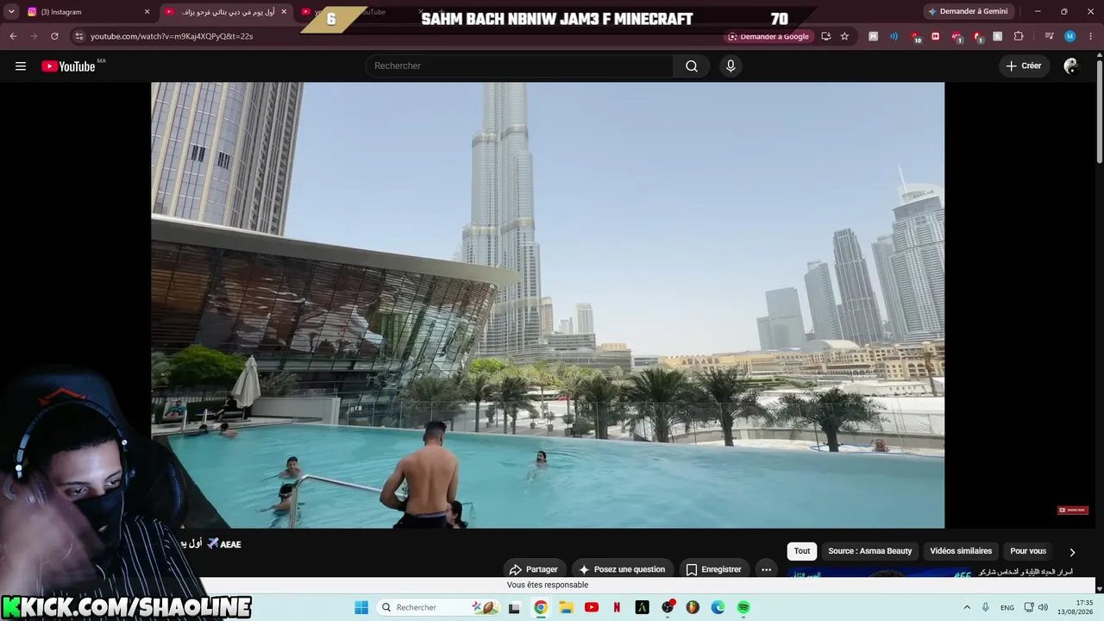Click the Créer button

1025,66
